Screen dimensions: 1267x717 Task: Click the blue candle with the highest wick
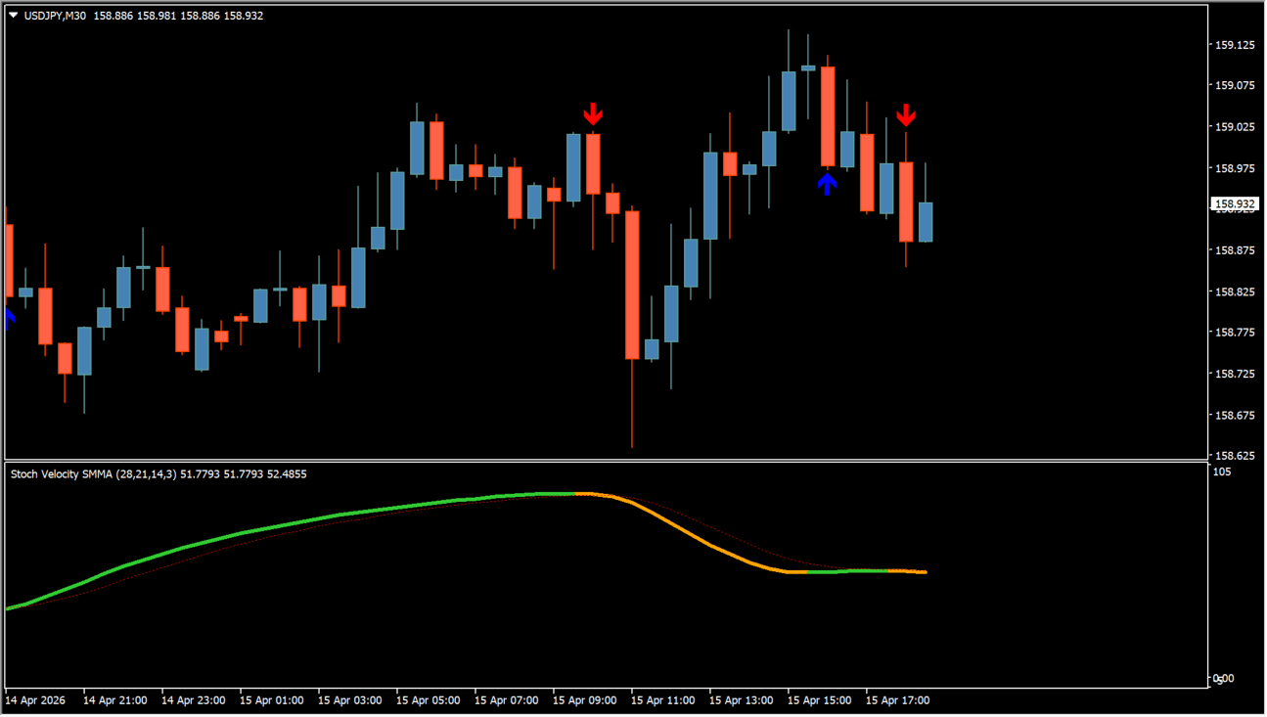point(789,100)
